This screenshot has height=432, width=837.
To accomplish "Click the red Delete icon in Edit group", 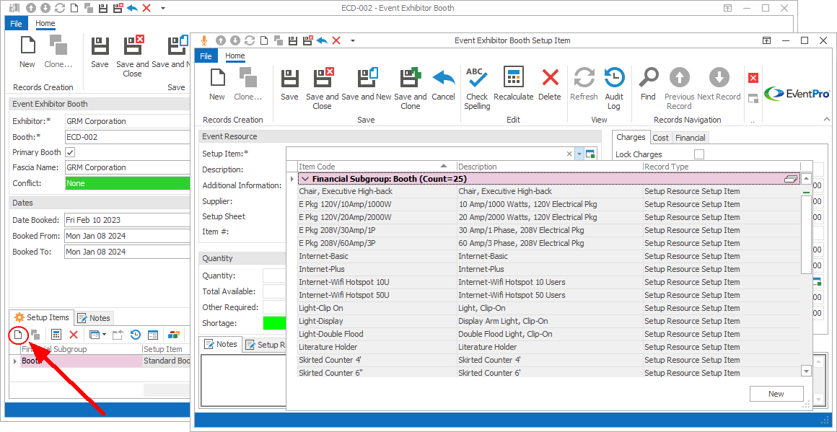I will [550, 79].
